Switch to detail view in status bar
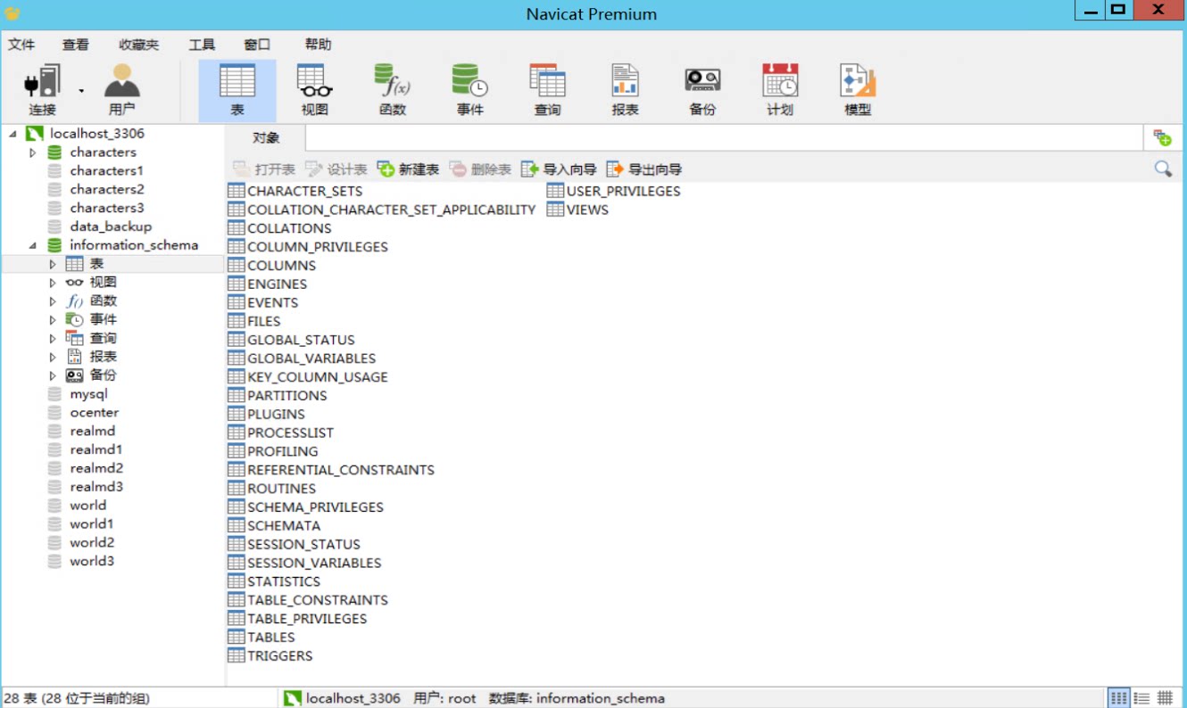The height and width of the screenshot is (708, 1187). 1141,697
